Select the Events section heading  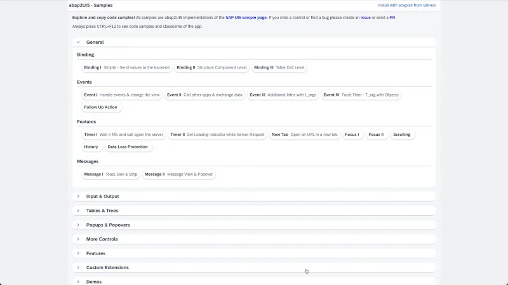click(84, 82)
